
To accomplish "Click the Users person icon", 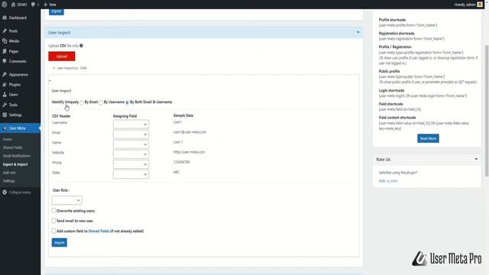I will 5,95.
